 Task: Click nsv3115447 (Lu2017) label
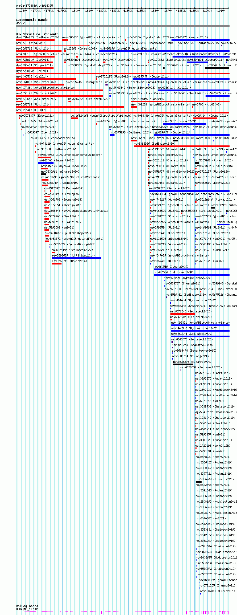click(x=31, y=110)
